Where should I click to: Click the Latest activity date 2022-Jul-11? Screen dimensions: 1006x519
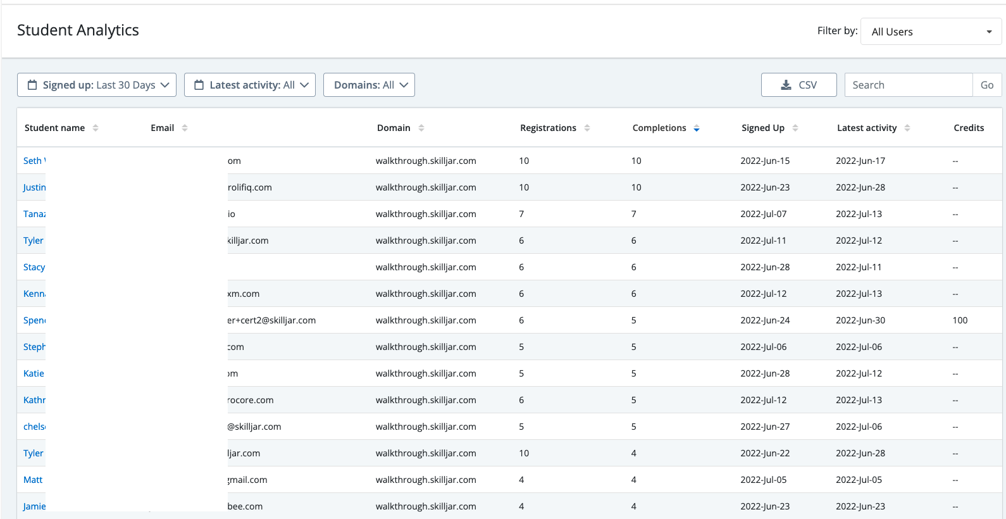click(x=859, y=267)
